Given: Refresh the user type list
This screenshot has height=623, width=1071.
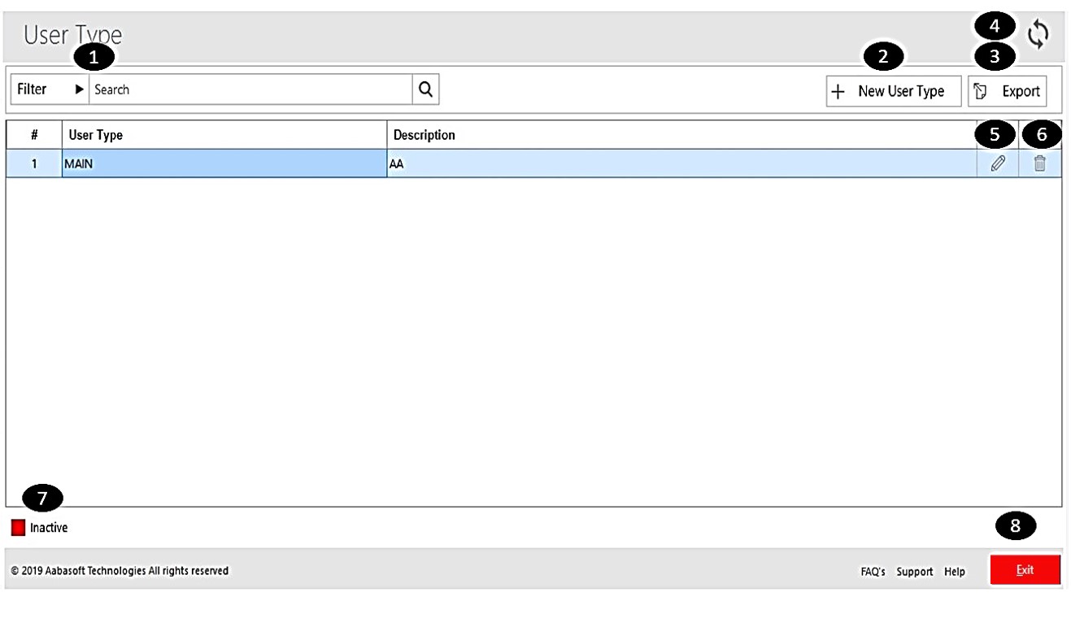Looking at the screenshot, I should coord(1037,34).
